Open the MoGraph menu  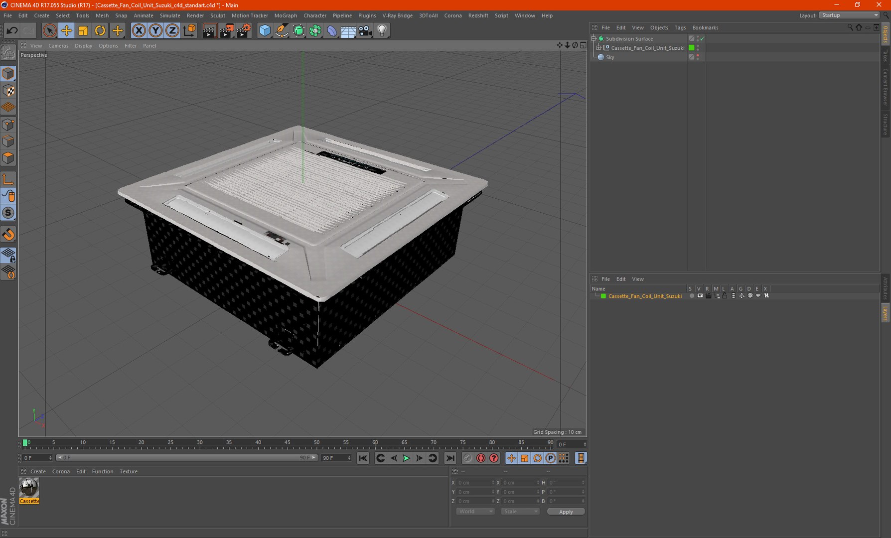[286, 15]
